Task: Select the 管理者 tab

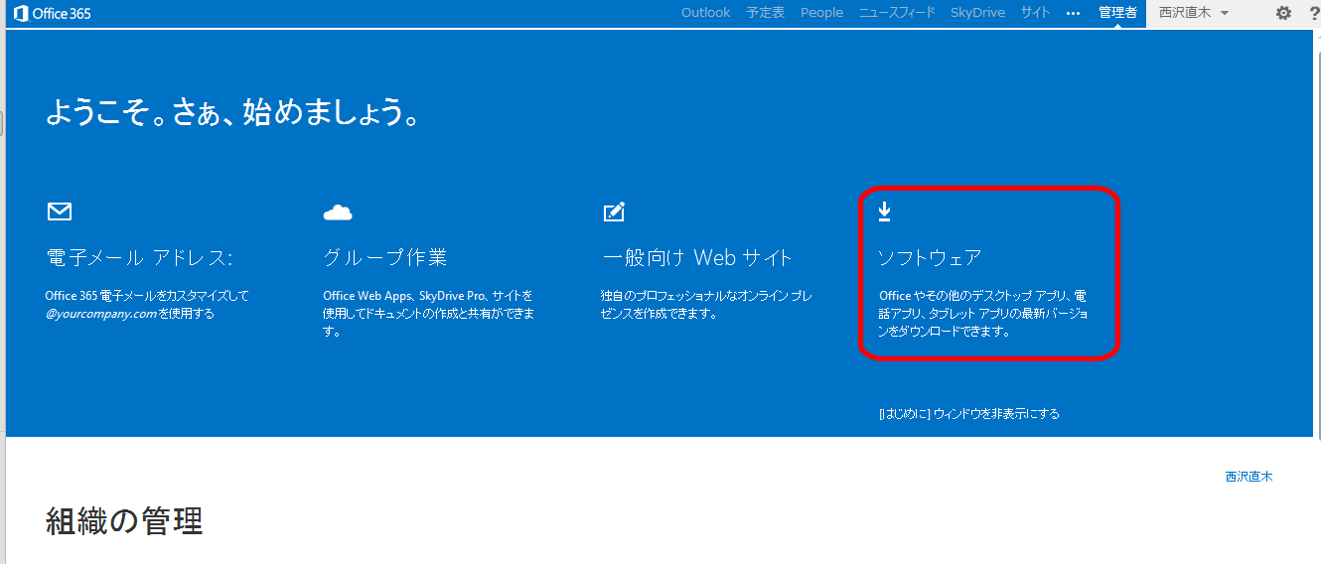Action: pos(1117,13)
